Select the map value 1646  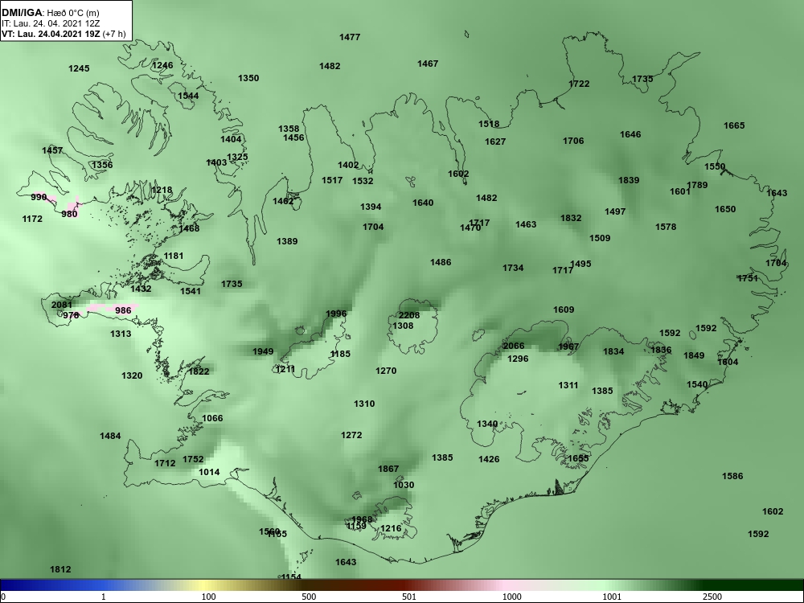(630, 134)
